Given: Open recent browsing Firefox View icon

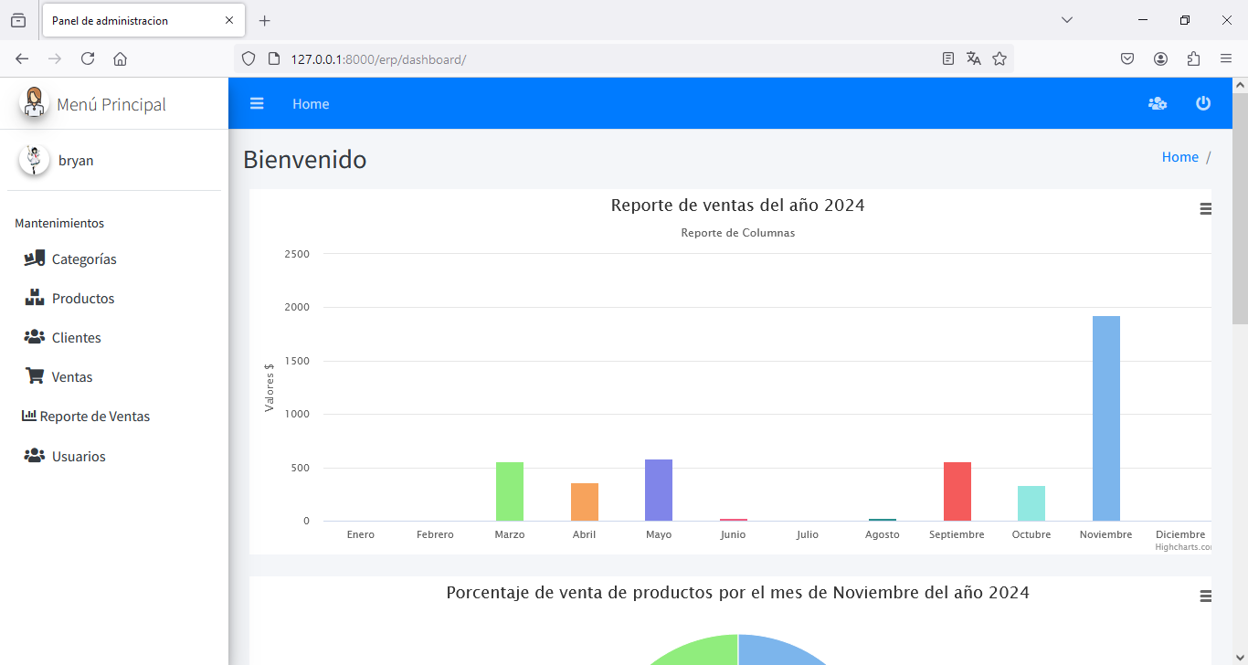Looking at the screenshot, I should coord(18,20).
